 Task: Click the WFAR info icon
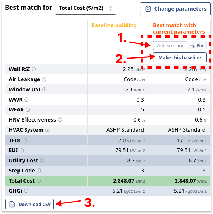coord(28,109)
